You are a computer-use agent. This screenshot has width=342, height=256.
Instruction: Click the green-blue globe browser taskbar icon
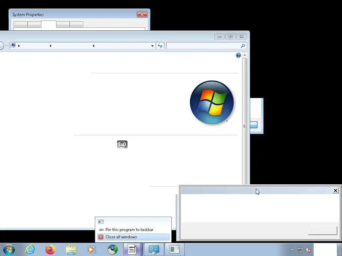pyautogui.click(x=113, y=249)
